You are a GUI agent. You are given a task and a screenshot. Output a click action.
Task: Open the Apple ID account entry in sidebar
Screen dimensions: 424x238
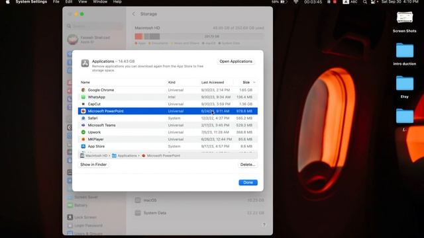click(x=89, y=40)
